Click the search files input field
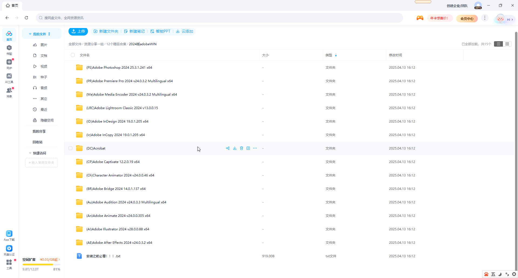518x278 pixels. point(220,18)
